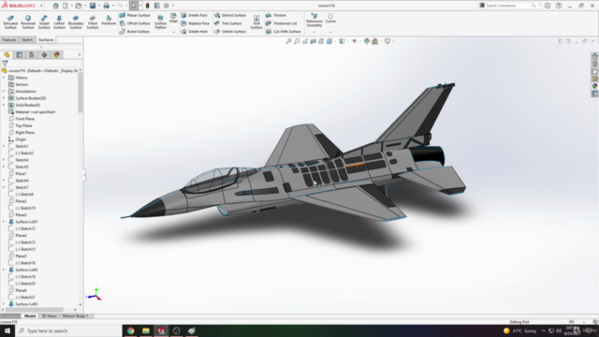Viewport: 599px width, 337px height.
Task: Click Zoom to Fit magnifier icon
Action: [x=289, y=41]
